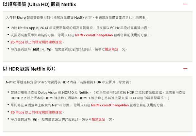Open Netflix.com/ChangePlan link in Ultra HD section
This screenshot has width=196, height=136.
coord(94,35)
